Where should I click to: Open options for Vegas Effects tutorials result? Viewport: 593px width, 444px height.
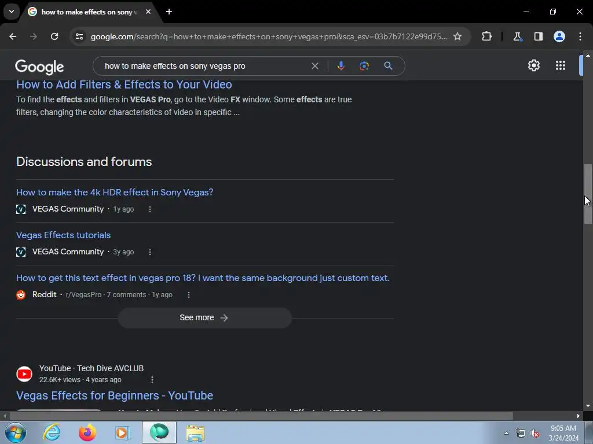150,252
